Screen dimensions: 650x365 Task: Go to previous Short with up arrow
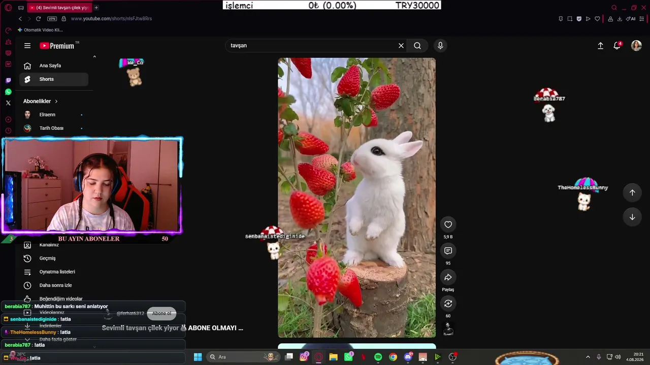[632, 193]
